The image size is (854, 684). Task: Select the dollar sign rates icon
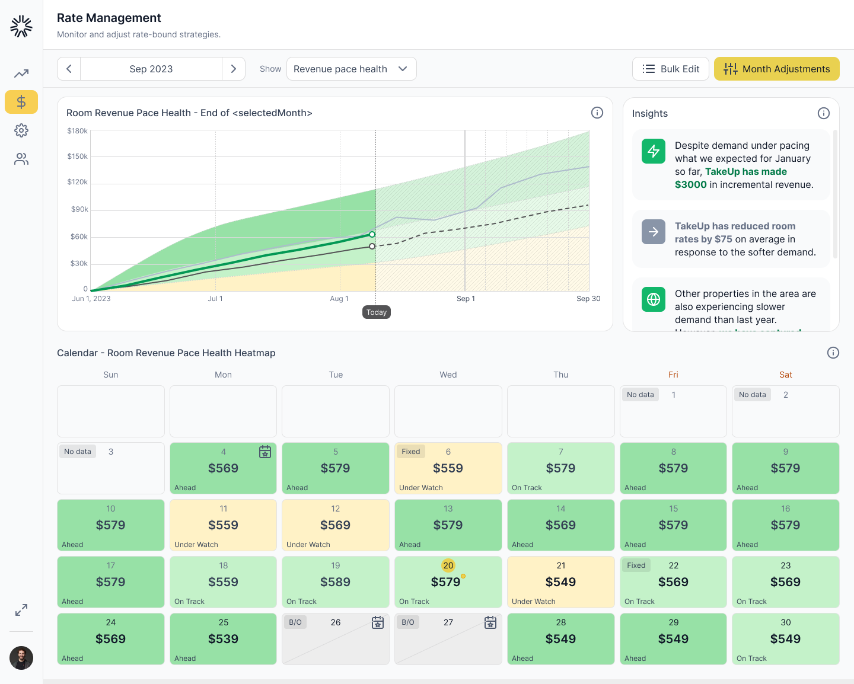click(21, 102)
